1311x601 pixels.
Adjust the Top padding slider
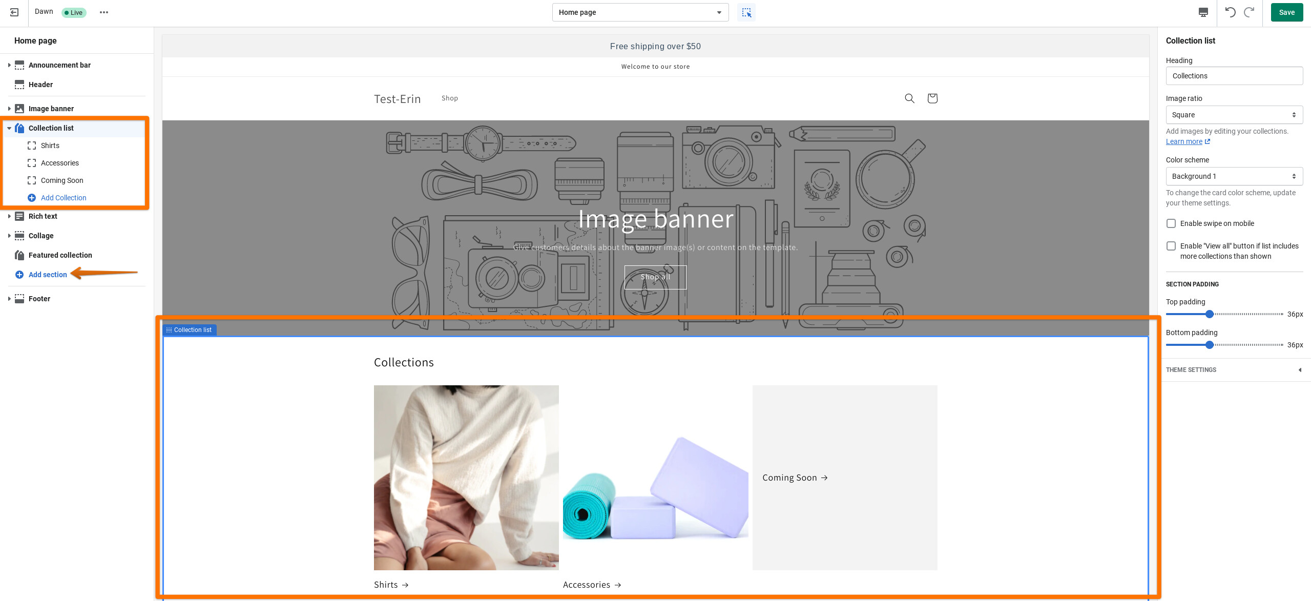tap(1210, 314)
